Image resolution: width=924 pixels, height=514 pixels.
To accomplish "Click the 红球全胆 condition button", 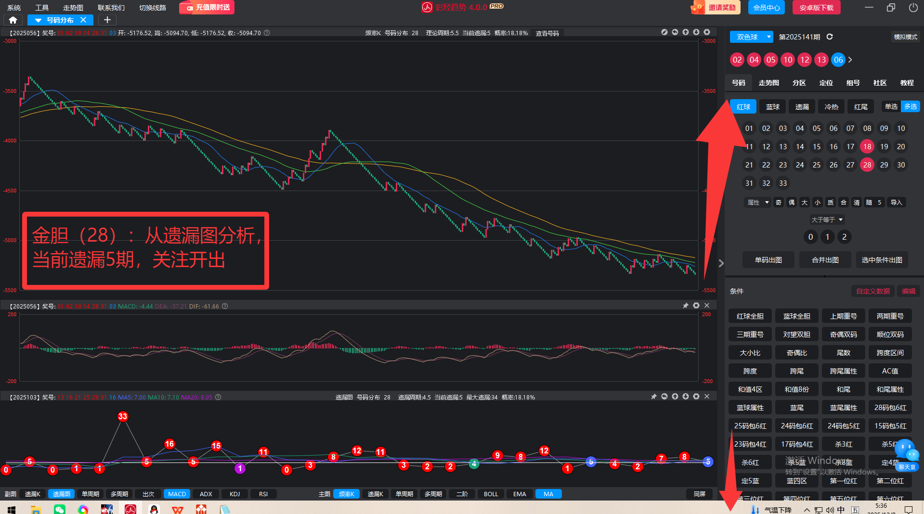I will coord(750,316).
